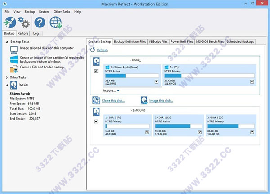Screen dimensions: 270x194
Task: Open settings via the gears toolbar icon
Action: [x=24, y=23]
